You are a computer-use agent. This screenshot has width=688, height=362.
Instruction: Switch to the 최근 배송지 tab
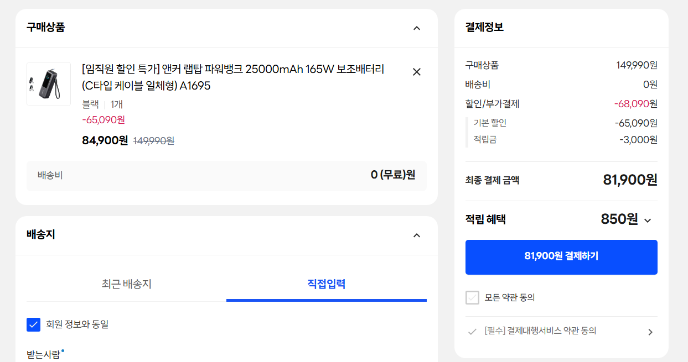click(x=126, y=284)
